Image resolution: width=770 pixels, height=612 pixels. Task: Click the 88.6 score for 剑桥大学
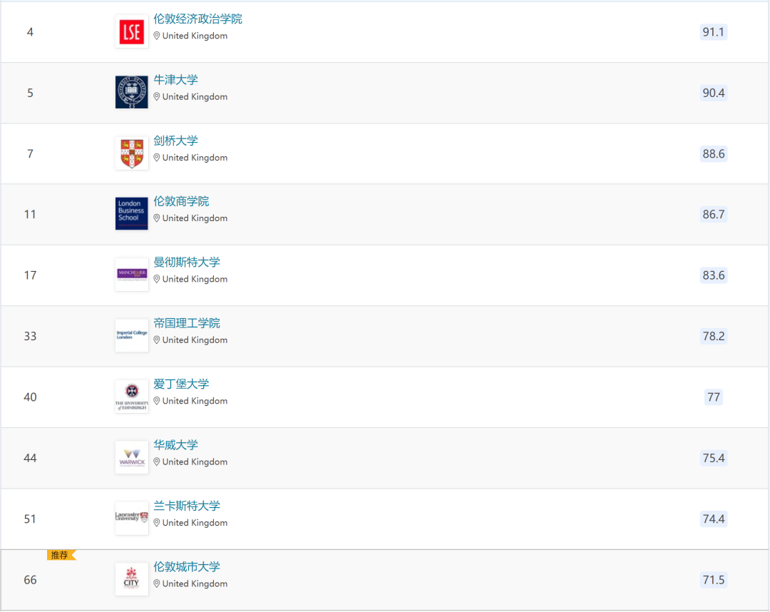(714, 154)
